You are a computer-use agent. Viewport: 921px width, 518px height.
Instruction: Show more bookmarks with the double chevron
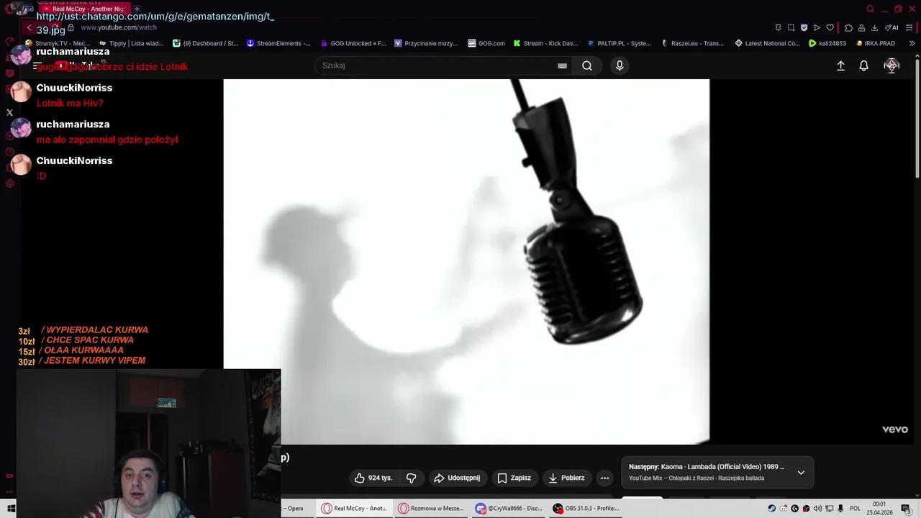point(912,43)
